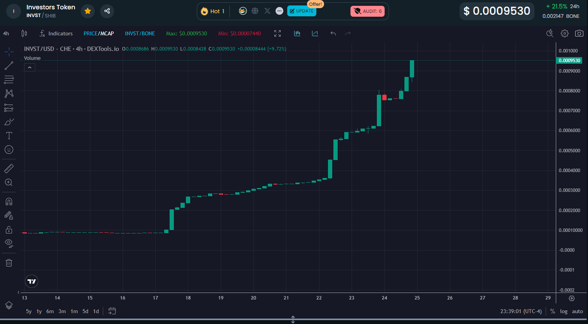The height and width of the screenshot is (324, 588).
Task: Toggle stay in drawing mode
Action: click(x=9, y=215)
